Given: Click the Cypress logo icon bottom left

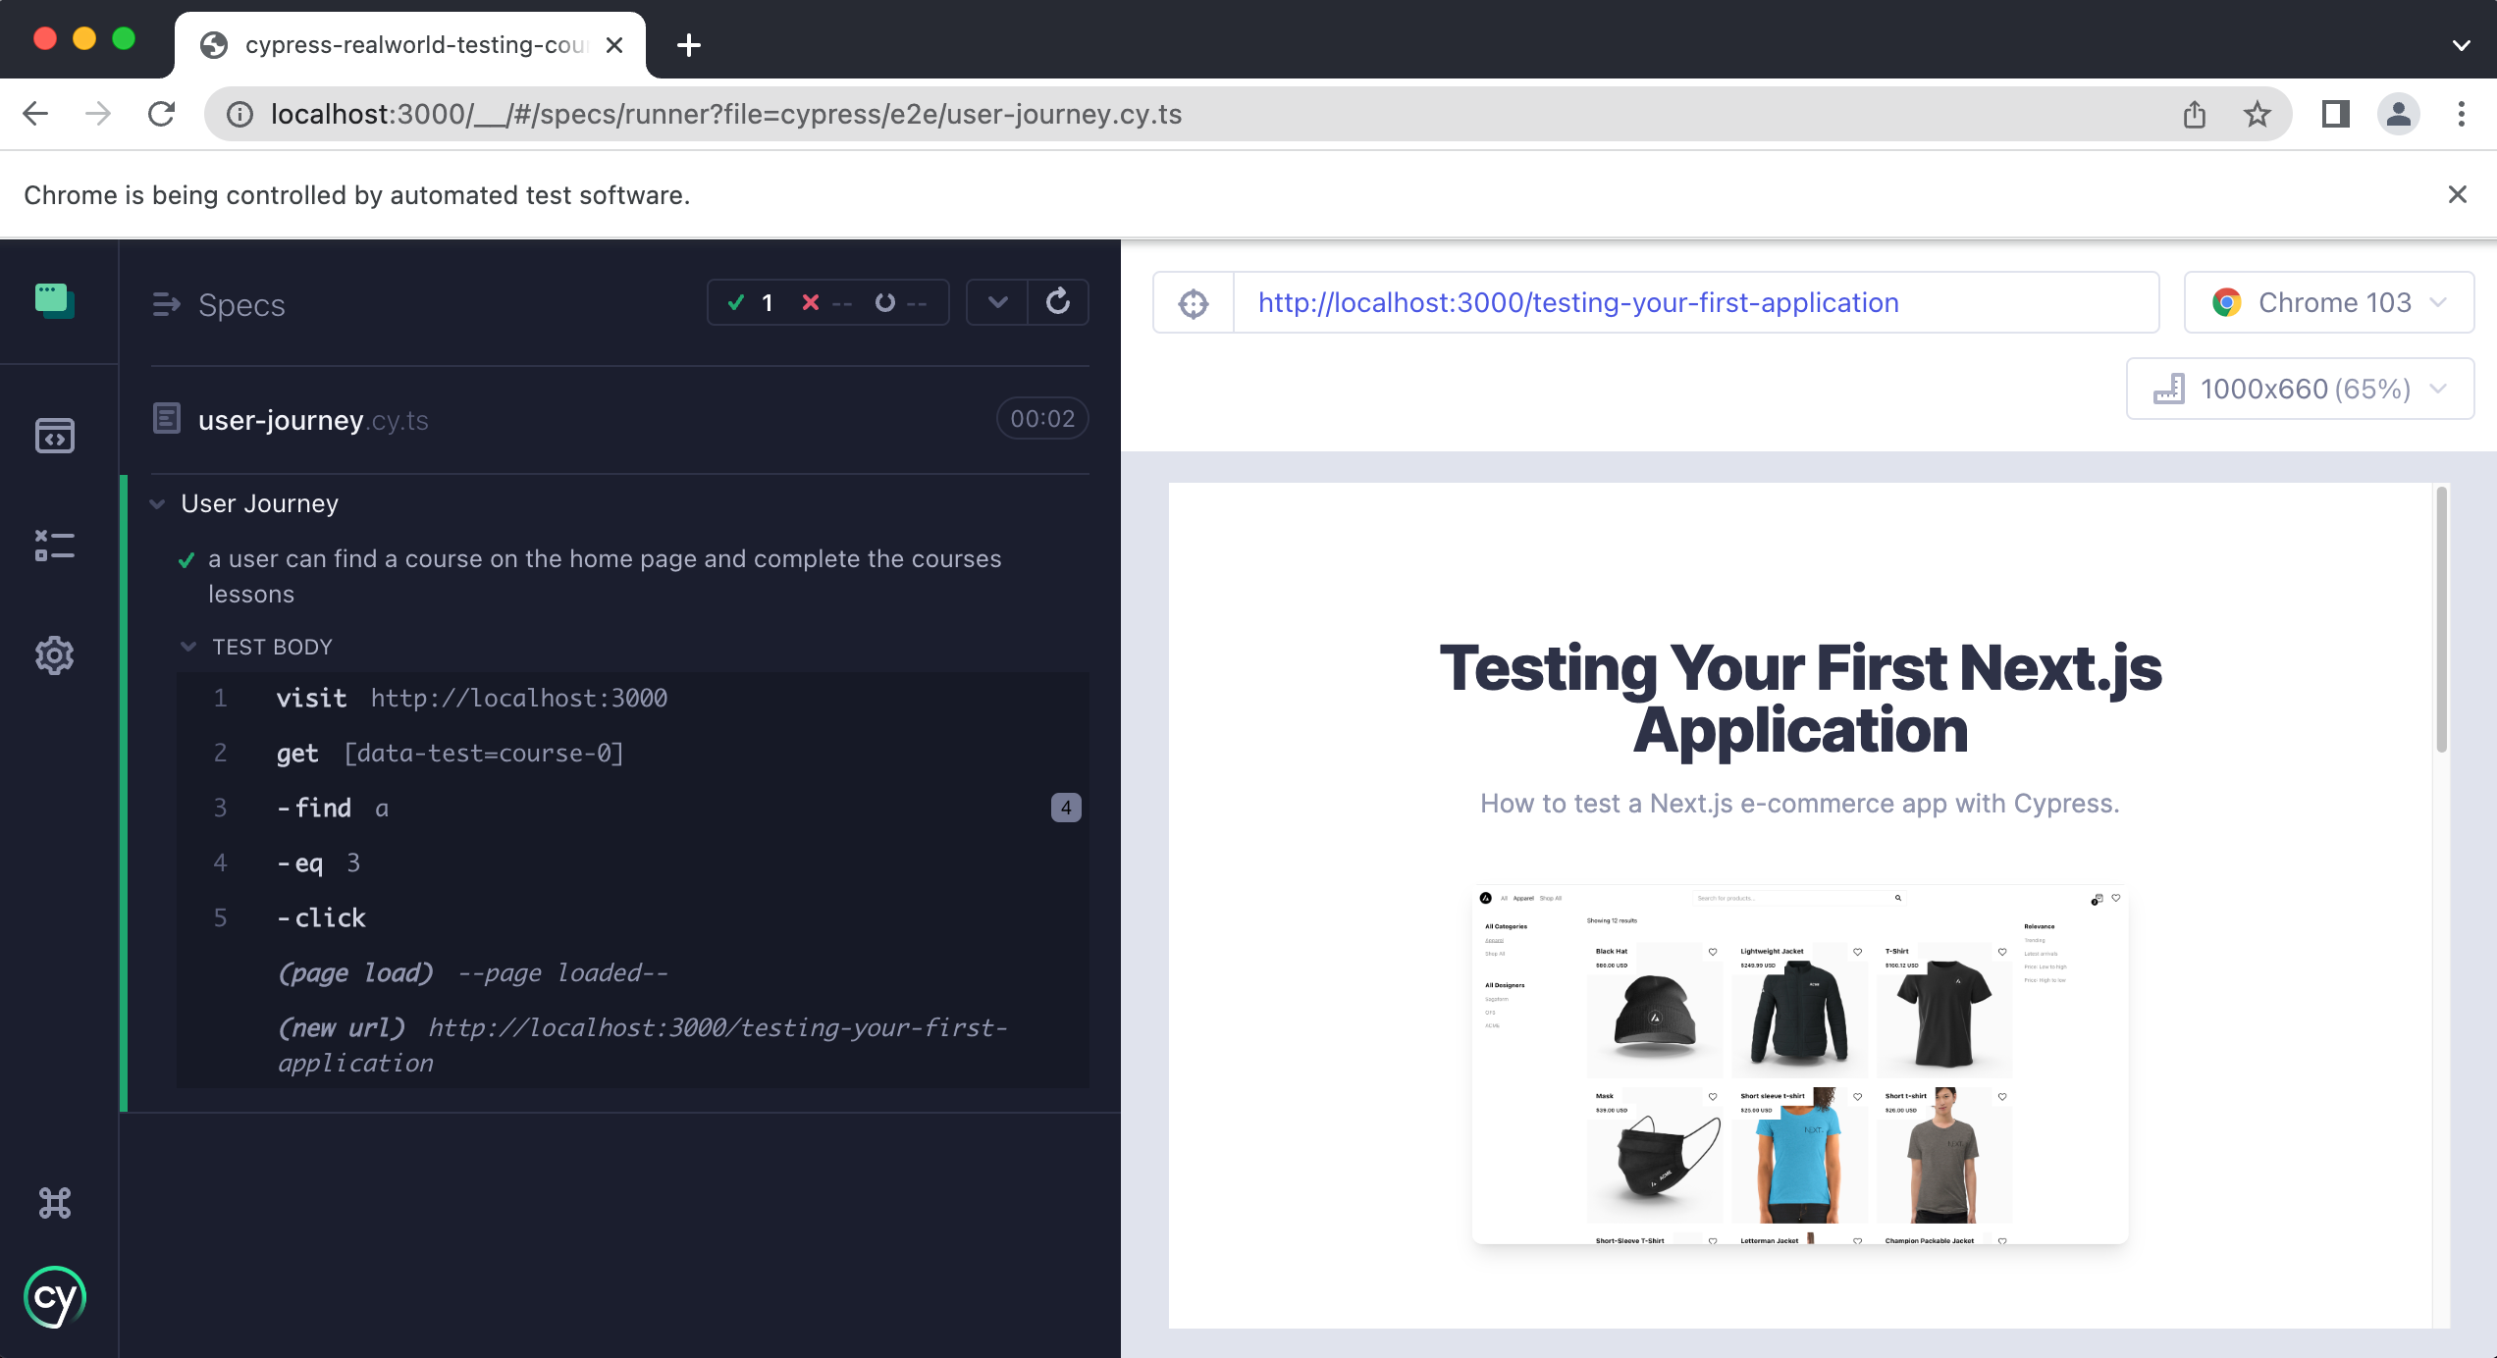Looking at the screenshot, I should tap(57, 1298).
